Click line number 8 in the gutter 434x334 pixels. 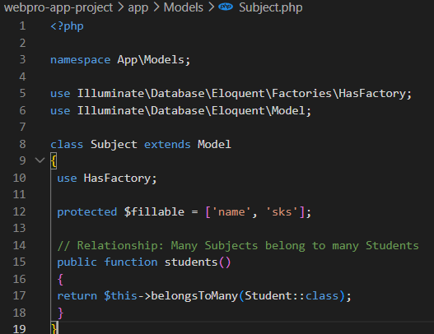click(22, 144)
